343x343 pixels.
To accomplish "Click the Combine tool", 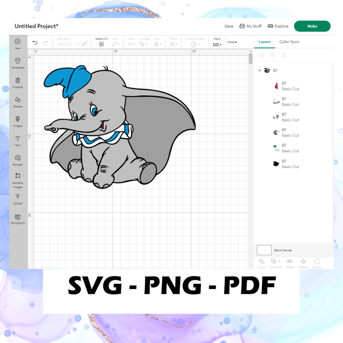I will coord(275,263).
